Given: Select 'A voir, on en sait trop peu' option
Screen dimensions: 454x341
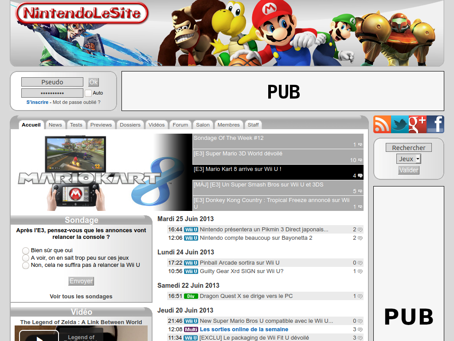Looking at the screenshot, I should coord(26,258).
